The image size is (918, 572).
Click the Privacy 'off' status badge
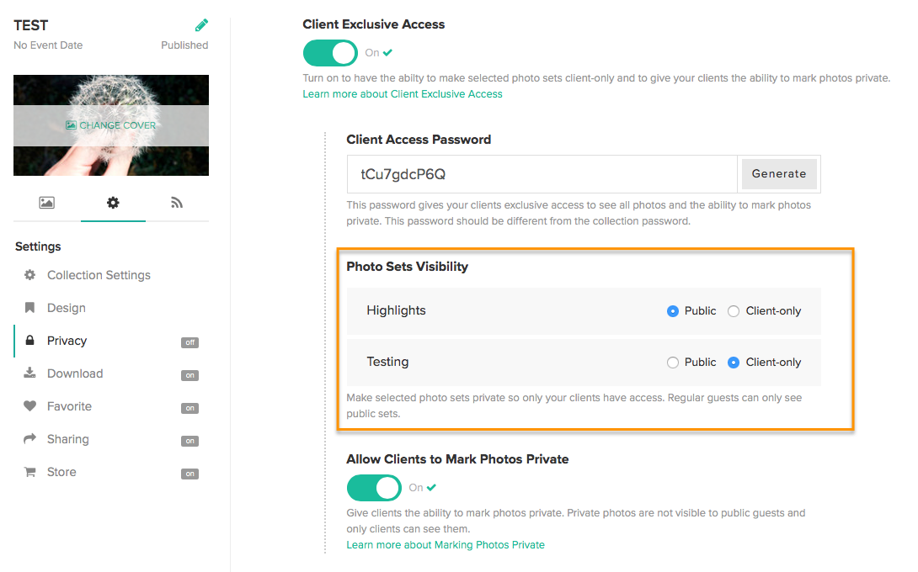[189, 342]
